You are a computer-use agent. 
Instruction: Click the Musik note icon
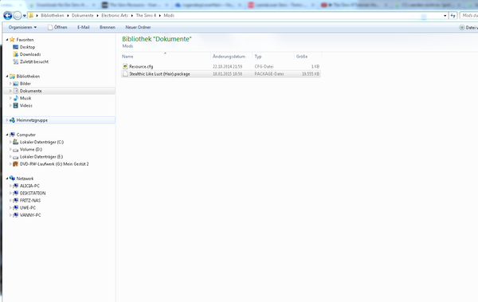(x=16, y=98)
